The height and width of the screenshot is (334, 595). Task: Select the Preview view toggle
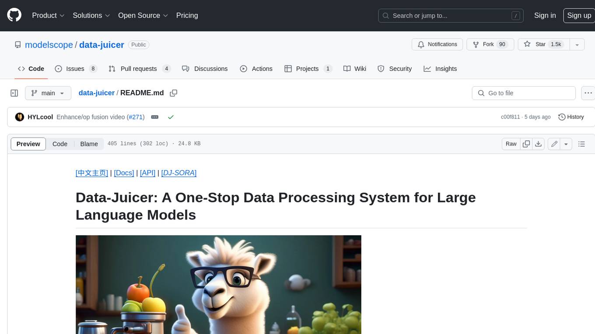click(28, 144)
